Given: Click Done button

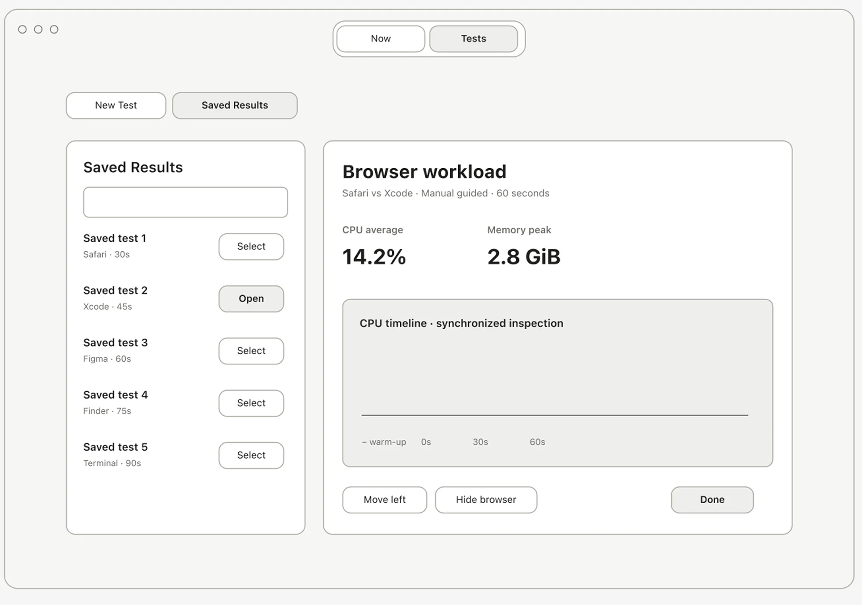Looking at the screenshot, I should point(712,500).
